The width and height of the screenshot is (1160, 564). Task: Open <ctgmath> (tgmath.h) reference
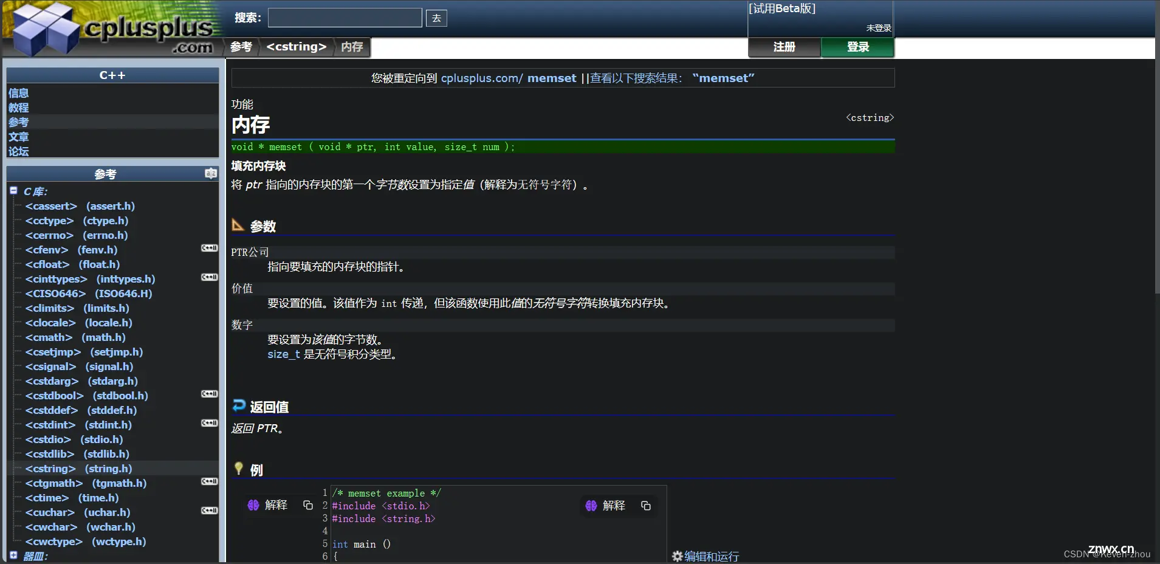tap(86, 483)
